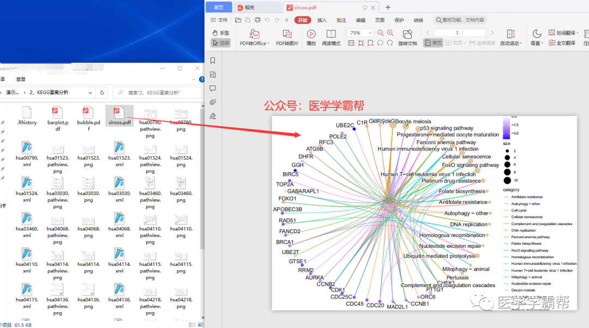Print the PDF document
589x328 pixels.
pos(257,20)
